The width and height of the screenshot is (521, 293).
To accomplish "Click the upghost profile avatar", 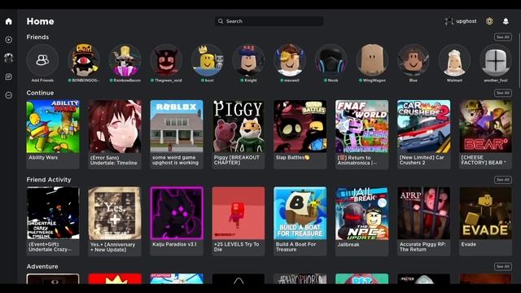I will (449, 21).
